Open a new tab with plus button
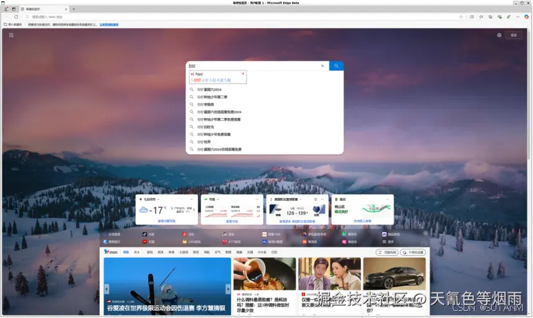The height and width of the screenshot is (318, 533). 73,9
